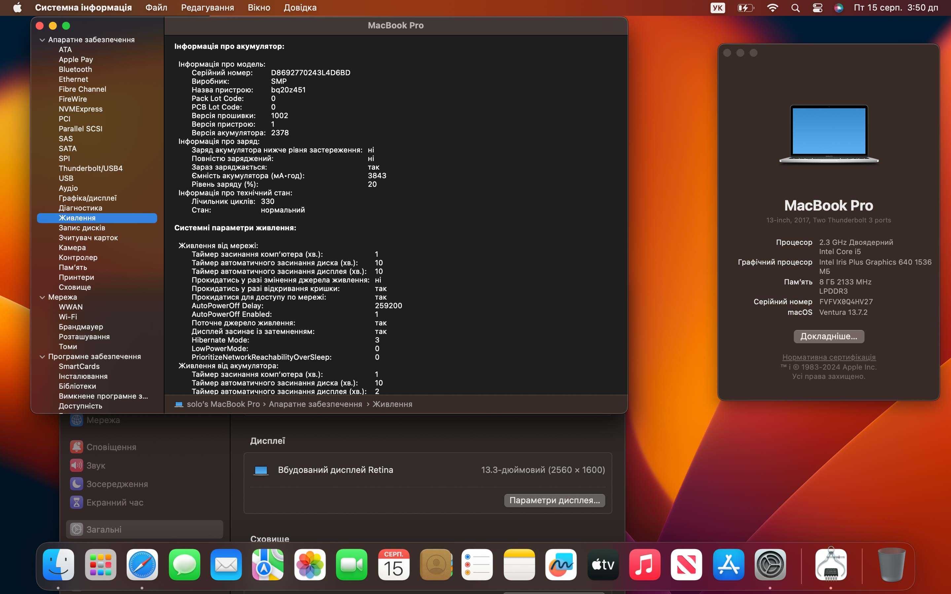Click solo's MacBook Pro in path bar
This screenshot has height=594, width=951.
coord(223,404)
